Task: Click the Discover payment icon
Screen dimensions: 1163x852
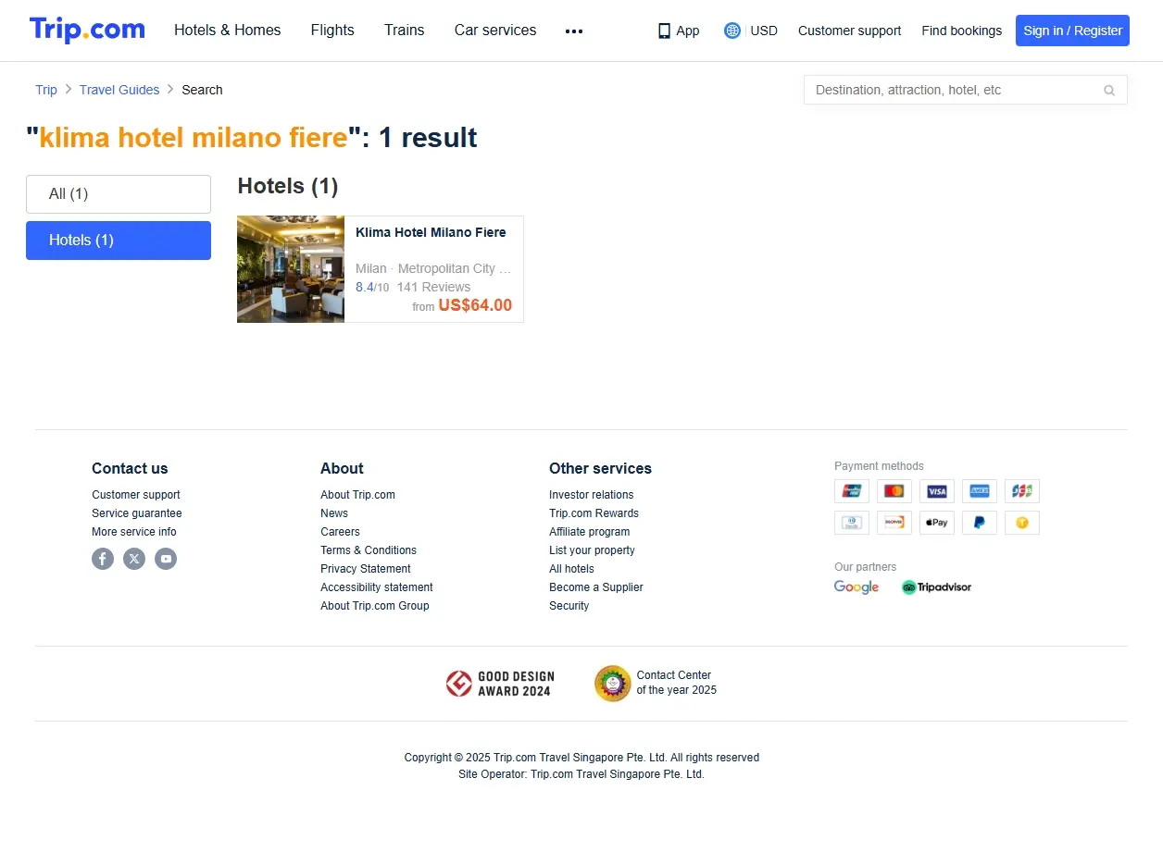Action: point(894,523)
